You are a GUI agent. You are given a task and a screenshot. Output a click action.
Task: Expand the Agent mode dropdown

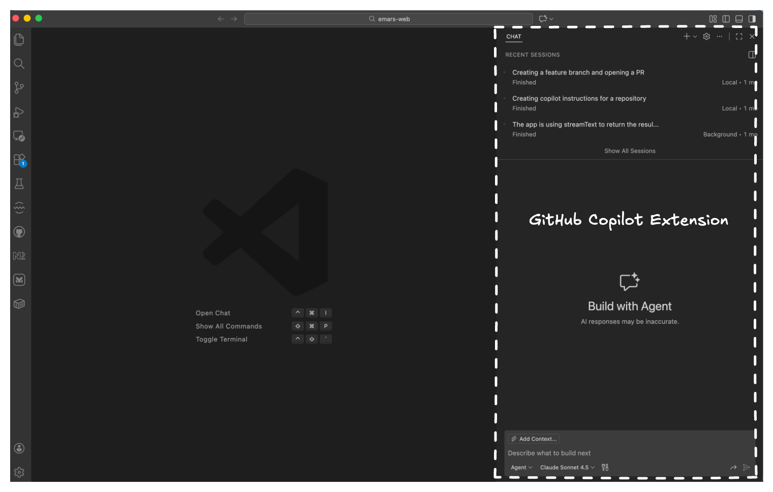pos(521,467)
